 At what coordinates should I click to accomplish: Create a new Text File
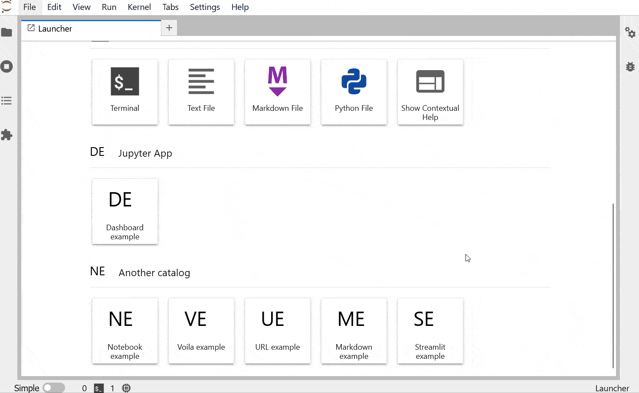click(x=201, y=92)
